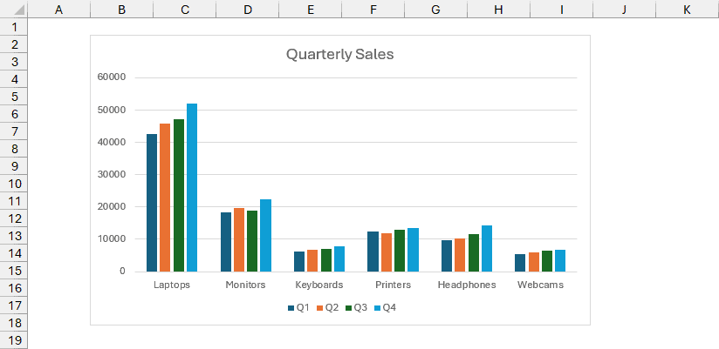Select row 9 header
The height and width of the screenshot is (349, 719).
click(14, 166)
